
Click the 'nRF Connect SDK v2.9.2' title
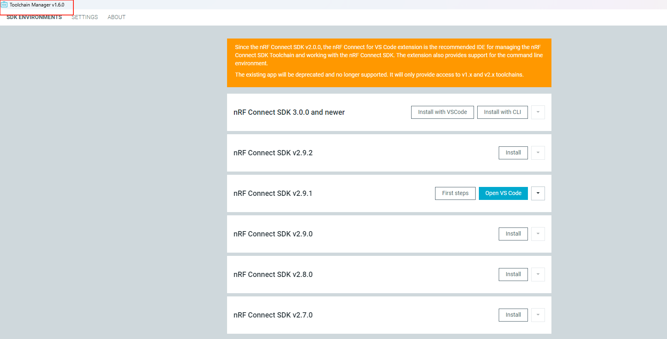pyautogui.click(x=273, y=153)
